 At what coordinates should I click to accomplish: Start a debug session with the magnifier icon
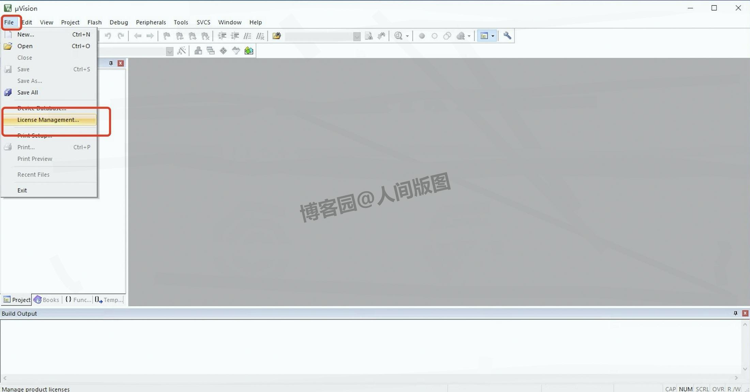click(x=398, y=36)
